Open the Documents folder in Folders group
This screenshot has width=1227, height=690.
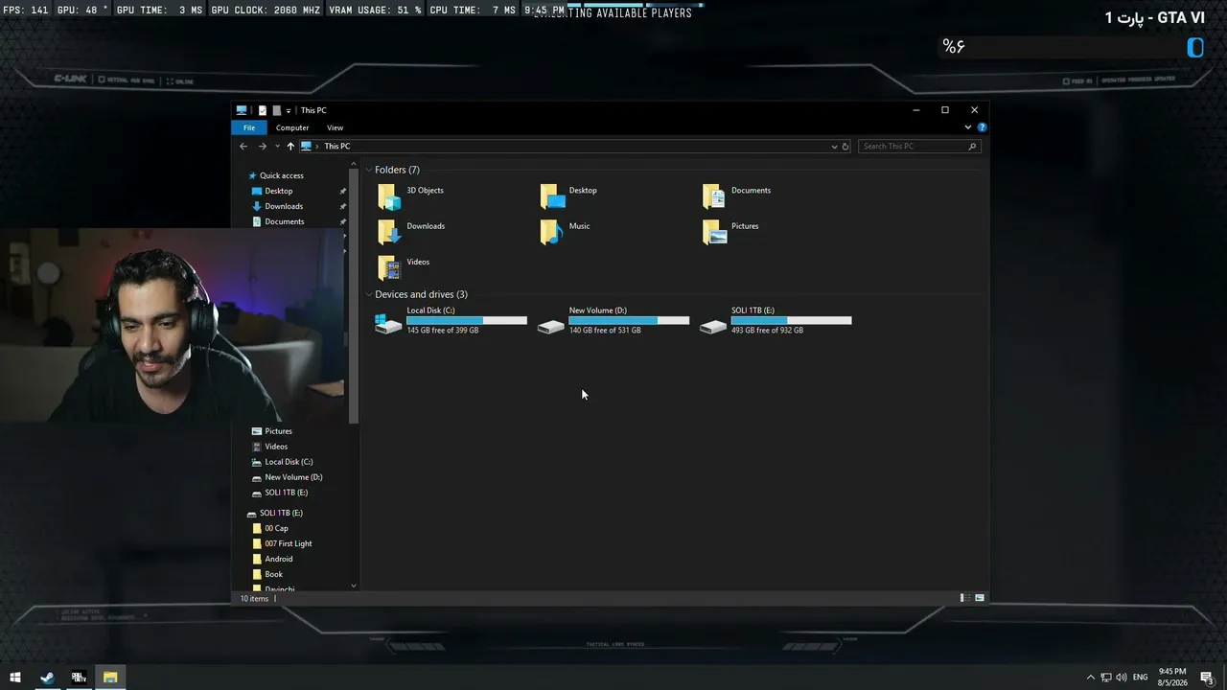tap(736, 195)
